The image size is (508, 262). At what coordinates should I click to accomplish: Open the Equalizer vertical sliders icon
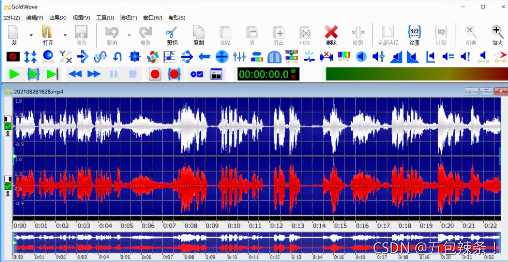(239, 57)
